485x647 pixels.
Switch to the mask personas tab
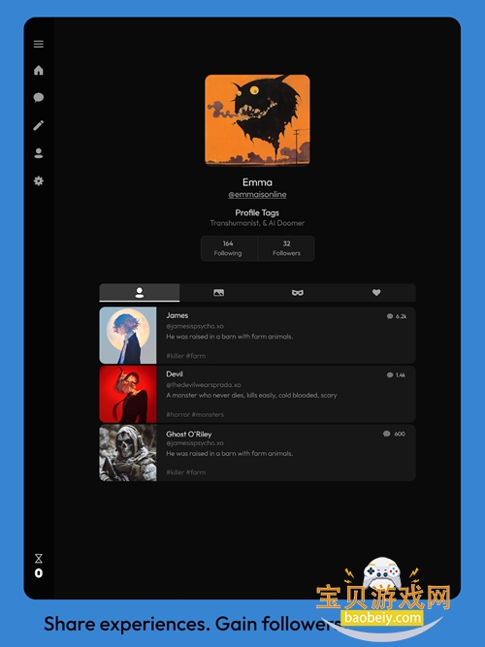tap(298, 293)
